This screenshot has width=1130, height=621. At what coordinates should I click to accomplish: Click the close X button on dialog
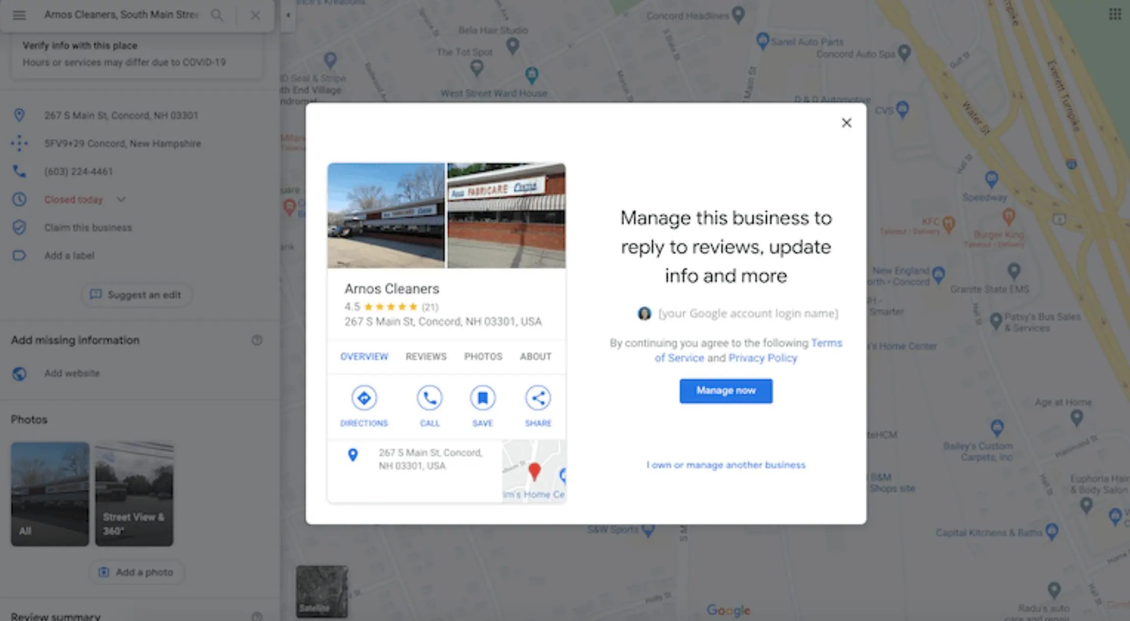[x=846, y=122]
